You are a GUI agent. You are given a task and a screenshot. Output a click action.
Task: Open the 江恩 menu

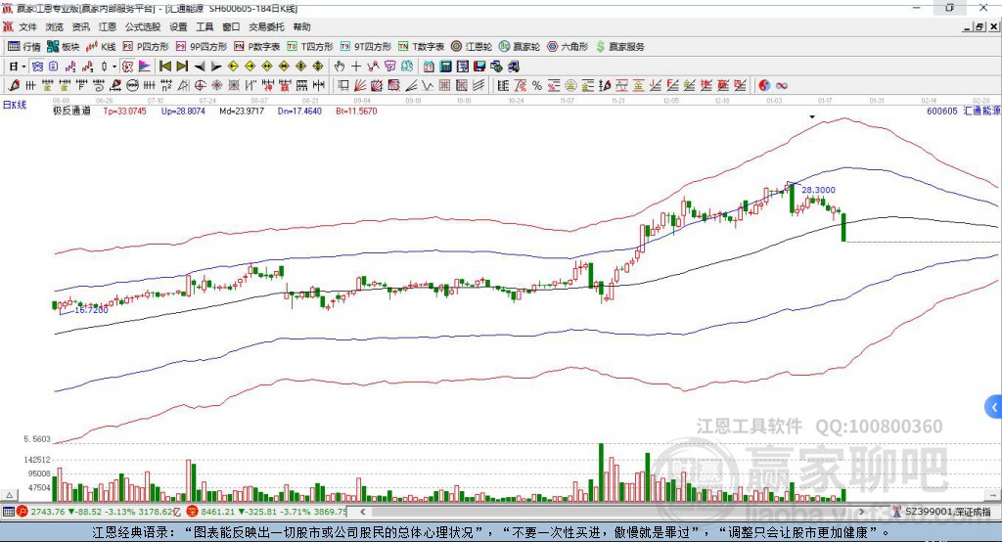[x=108, y=26]
